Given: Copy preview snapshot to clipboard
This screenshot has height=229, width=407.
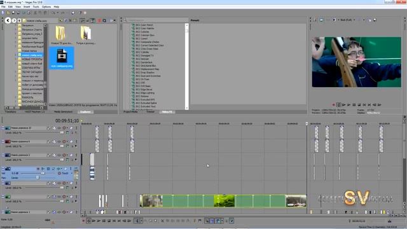Looking at the screenshot, I should click(x=369, y=20).
